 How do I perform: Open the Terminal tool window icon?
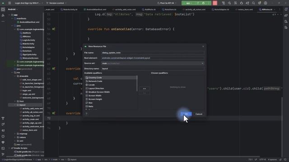[x=3, y=148]
